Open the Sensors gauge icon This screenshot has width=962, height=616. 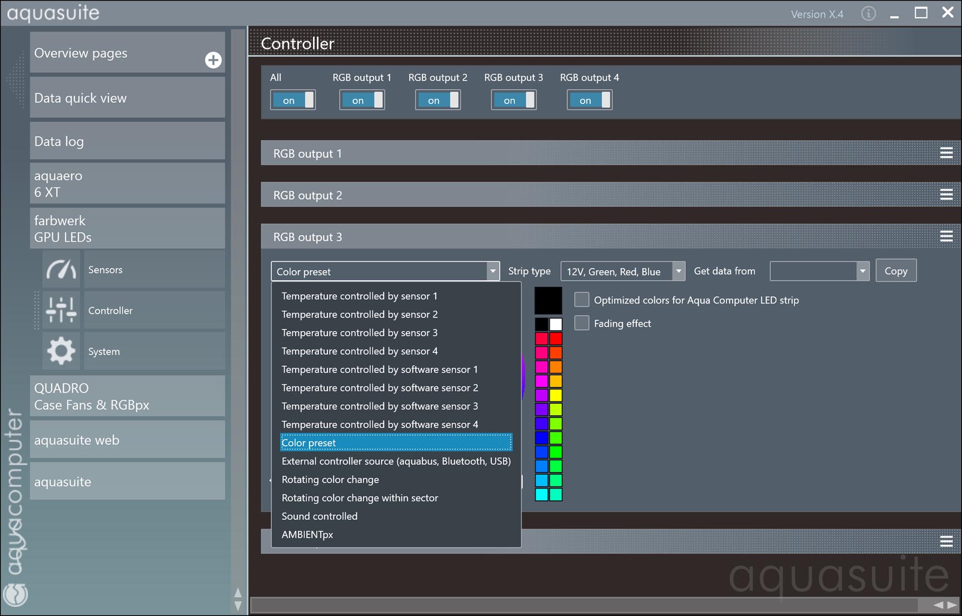point(61,270)
